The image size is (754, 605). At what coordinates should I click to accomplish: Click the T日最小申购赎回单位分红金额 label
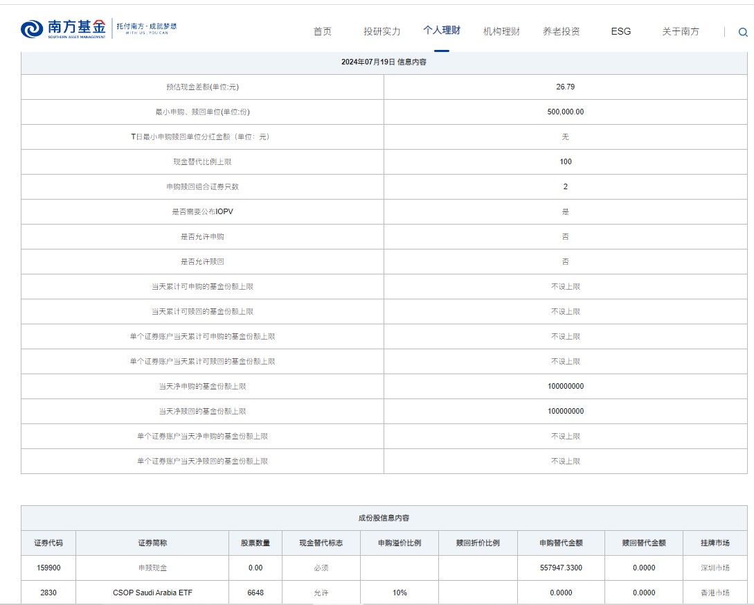[202, 137]
